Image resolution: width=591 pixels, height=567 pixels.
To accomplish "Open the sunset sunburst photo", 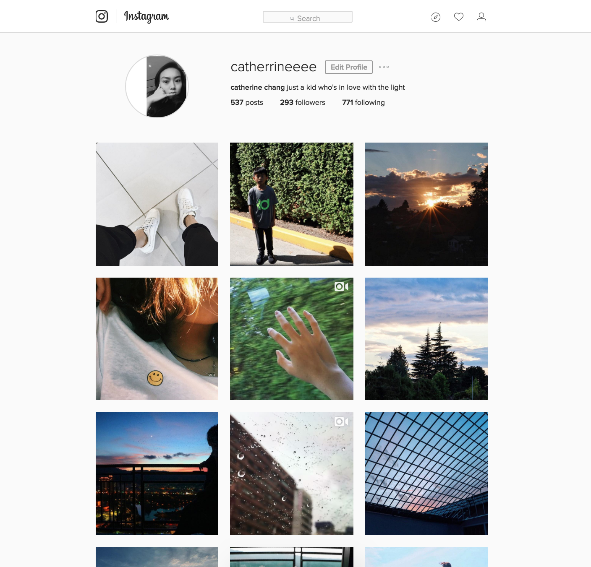I will click(426, 204).
